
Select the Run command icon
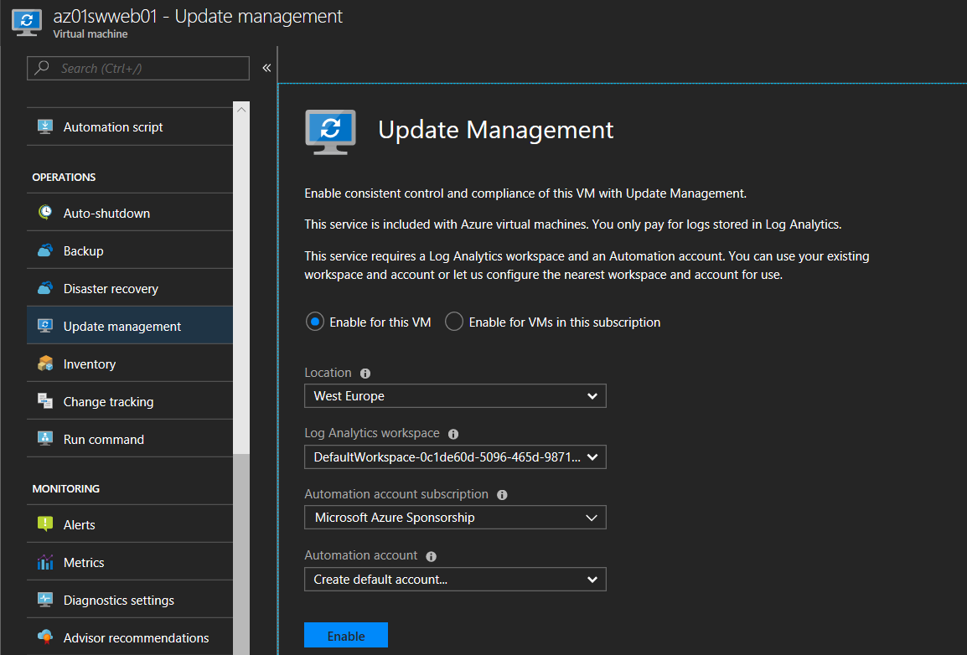(46, 438)
